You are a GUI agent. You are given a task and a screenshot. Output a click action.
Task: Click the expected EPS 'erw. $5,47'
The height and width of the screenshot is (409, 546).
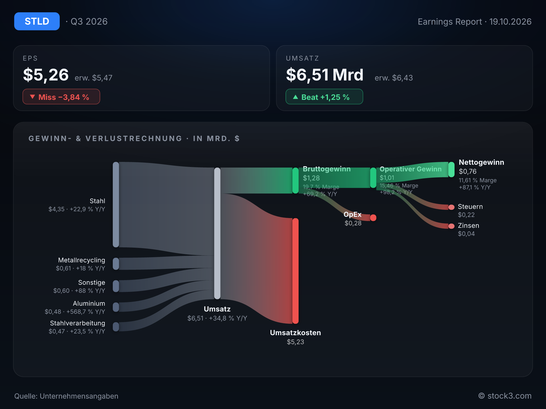94,78
